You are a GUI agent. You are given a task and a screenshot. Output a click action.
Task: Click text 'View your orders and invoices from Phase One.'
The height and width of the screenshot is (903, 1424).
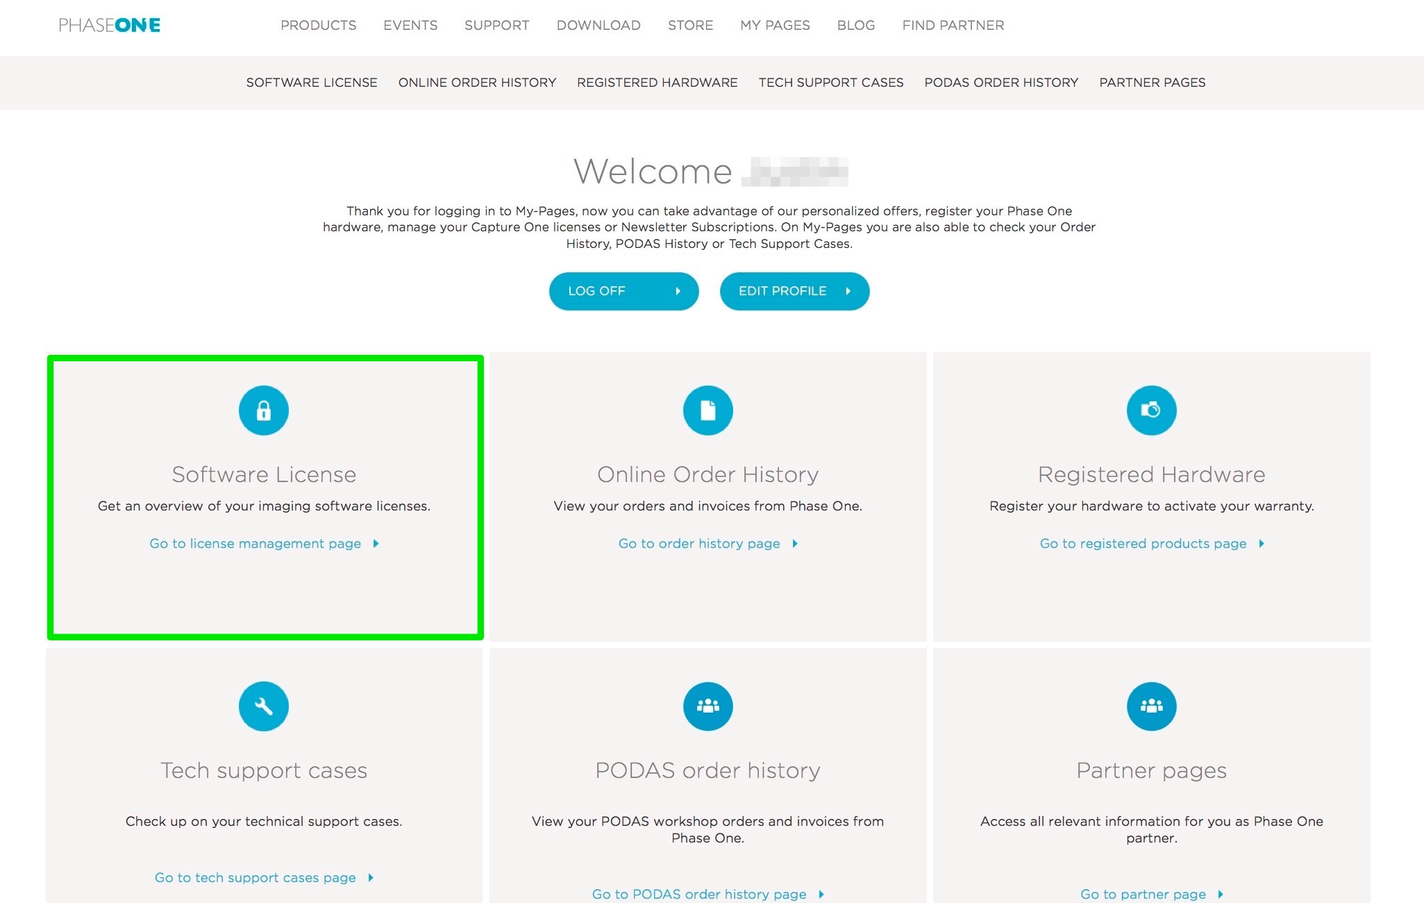point(708,506)
